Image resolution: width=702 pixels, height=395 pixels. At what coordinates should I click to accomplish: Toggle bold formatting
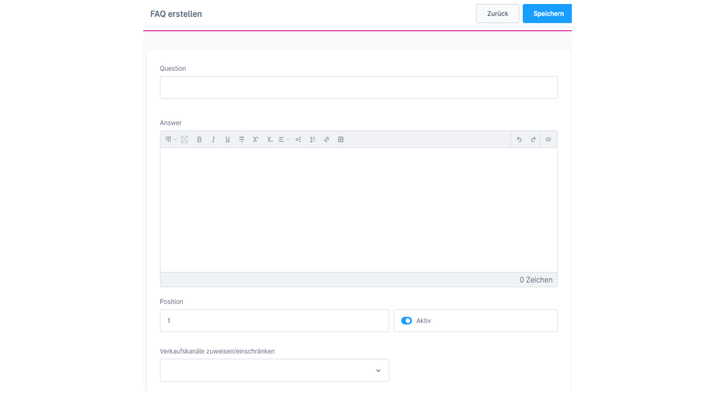199,139
